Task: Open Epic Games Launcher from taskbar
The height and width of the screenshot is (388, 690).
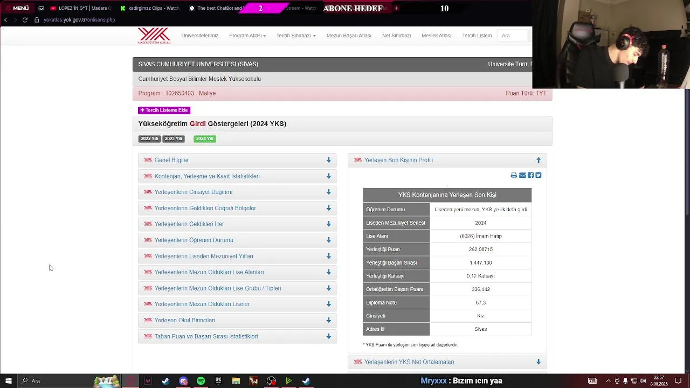Action: (x=218, y=381)
